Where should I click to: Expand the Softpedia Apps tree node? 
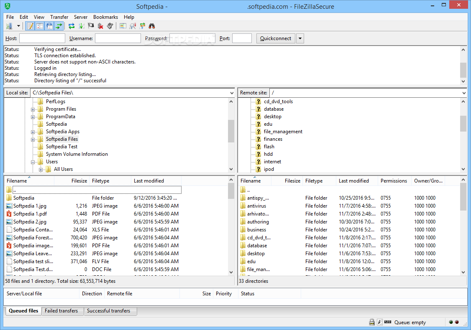33,132
